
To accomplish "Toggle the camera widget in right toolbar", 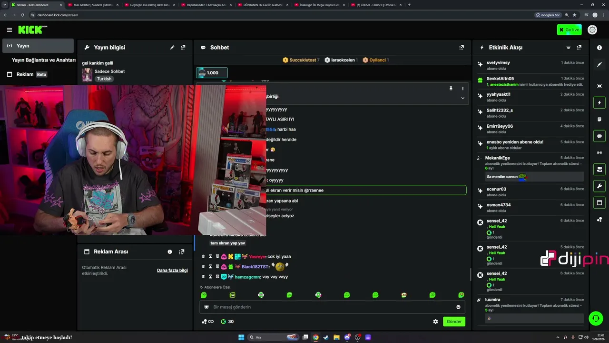I will pos(599,169).
